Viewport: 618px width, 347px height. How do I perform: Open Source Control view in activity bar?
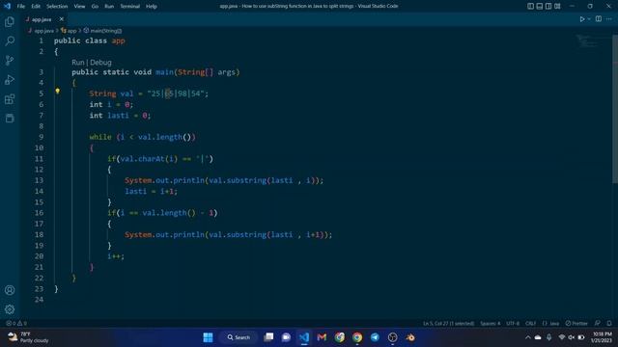10,60
